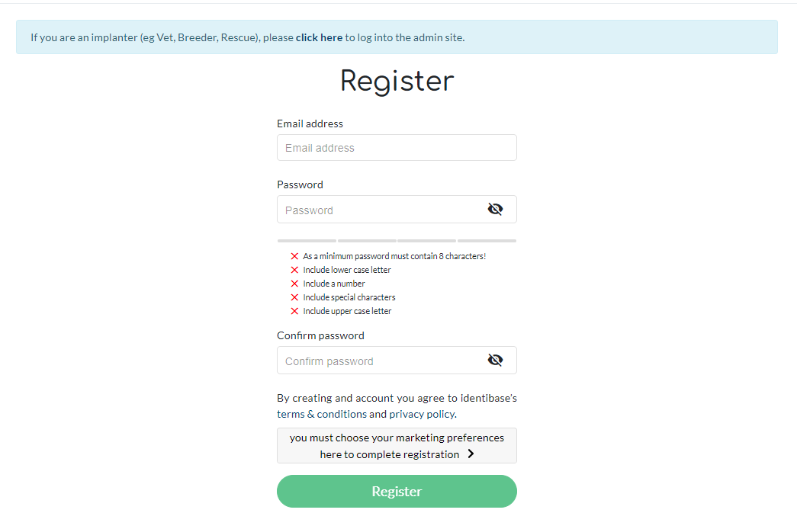Viewport: 797px width, 529px height.
Task: Click the chevron arrow in marketing preferences box
Action: click(471, 452)
